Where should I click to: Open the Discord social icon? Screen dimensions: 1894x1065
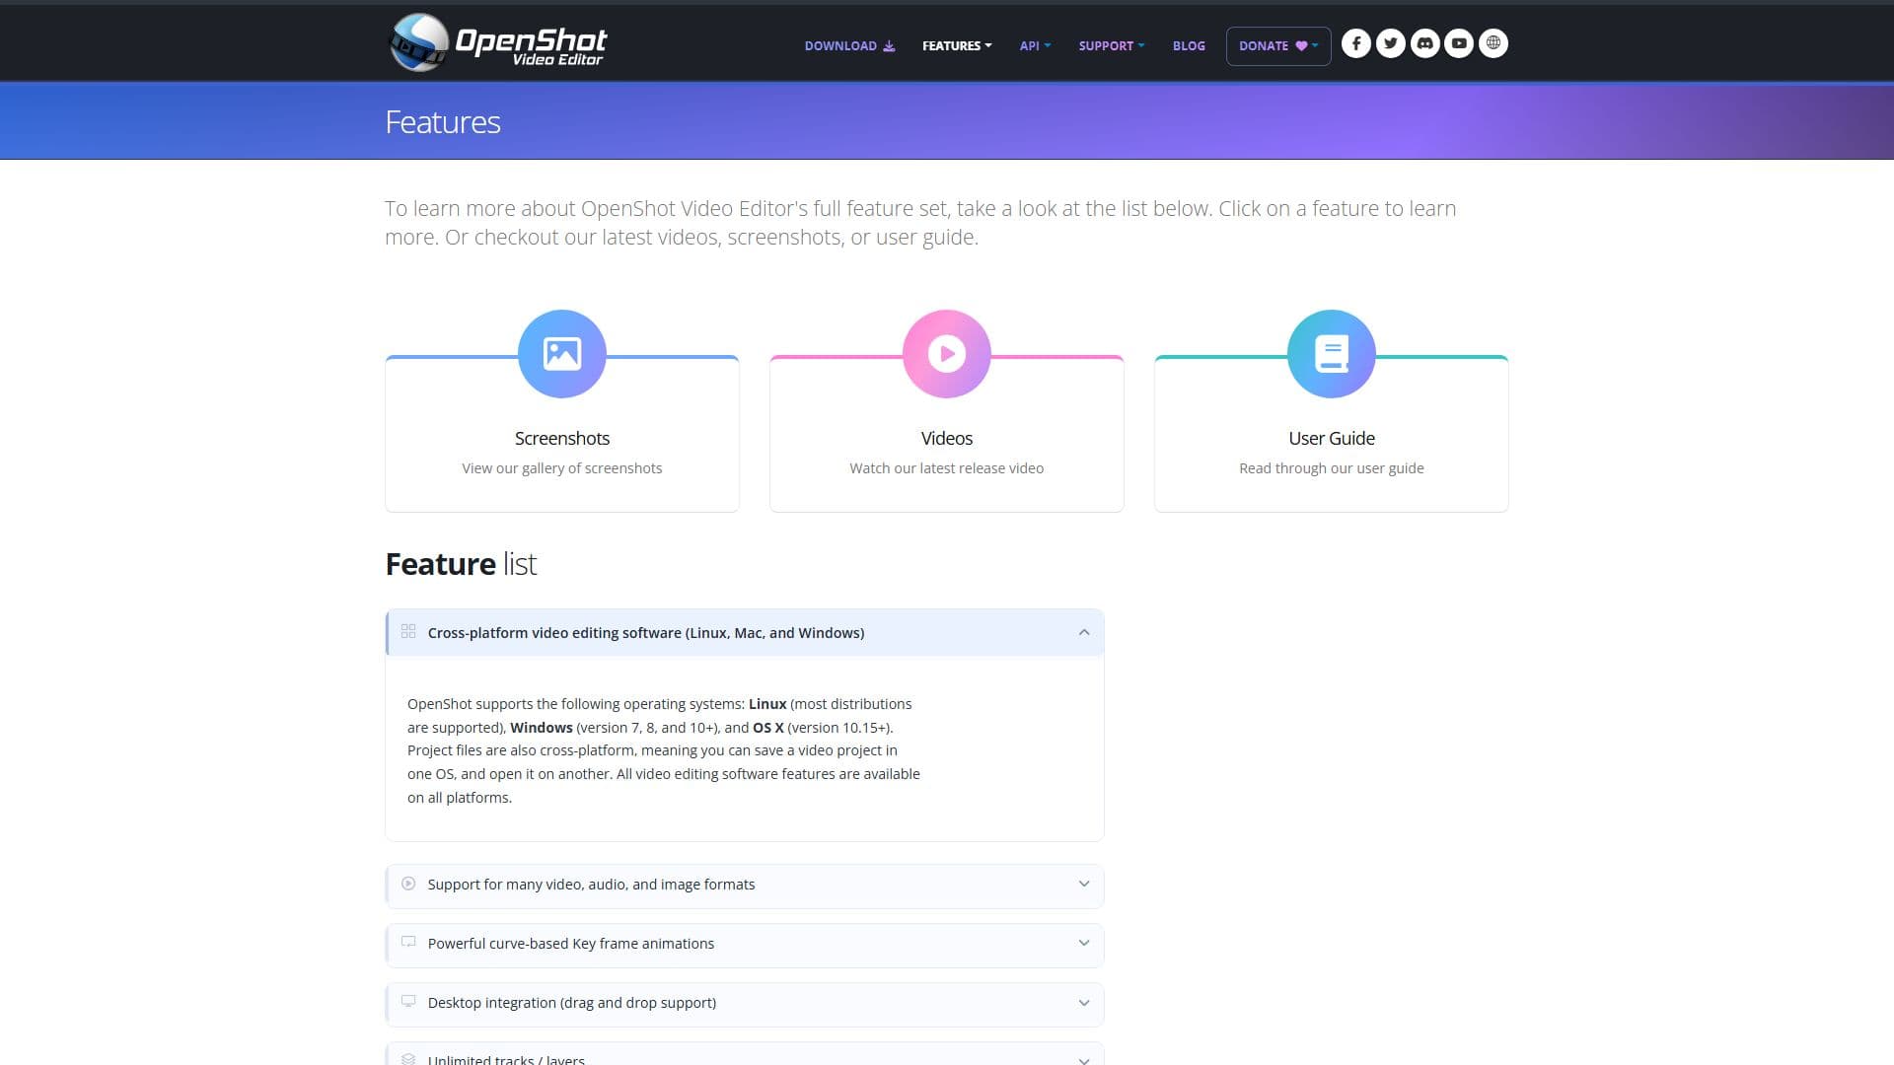1424,43
